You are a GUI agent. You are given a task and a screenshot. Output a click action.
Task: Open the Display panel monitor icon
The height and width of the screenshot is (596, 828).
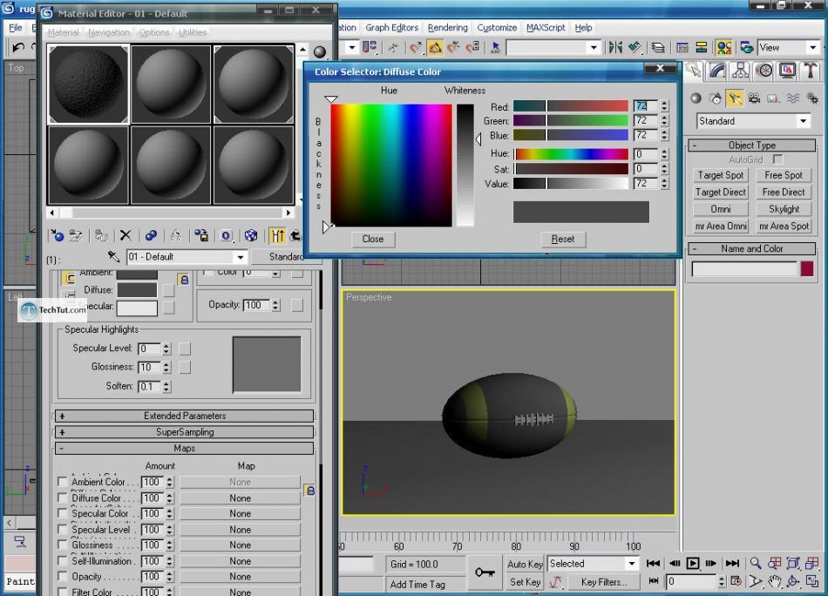787,71
